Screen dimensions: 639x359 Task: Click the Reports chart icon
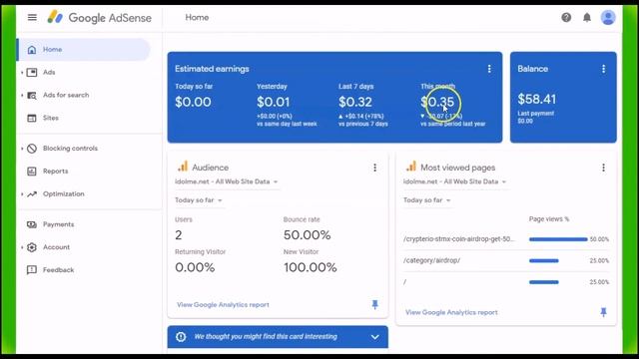click(x=32, y=172)
